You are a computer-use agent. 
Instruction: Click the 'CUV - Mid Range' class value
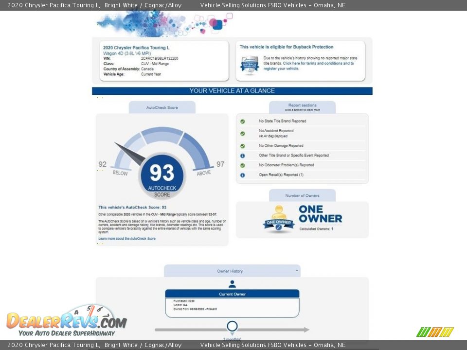pyautogui.click(x=155, y=64)
